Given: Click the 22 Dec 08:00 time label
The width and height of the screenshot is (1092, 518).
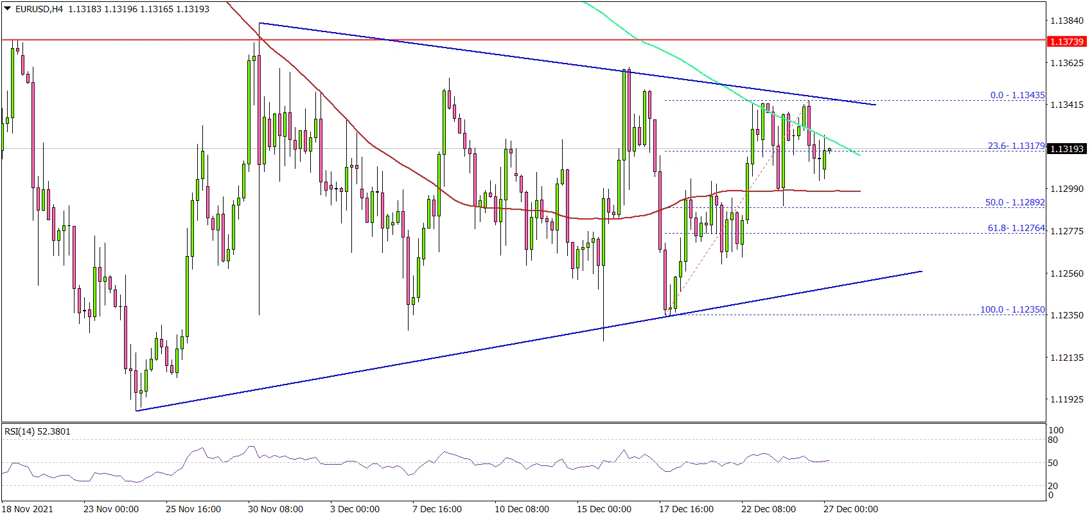Looking at the screenshot, I should click(x=768, y=509).
